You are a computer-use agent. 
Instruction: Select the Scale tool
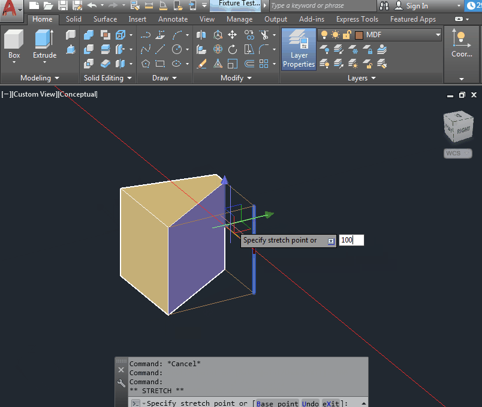pos(233,64)
